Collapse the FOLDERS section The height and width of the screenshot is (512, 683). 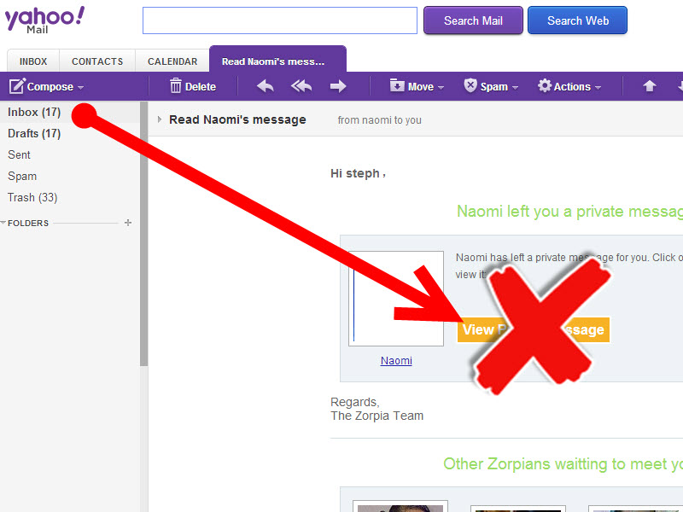(x=3, y=223)
